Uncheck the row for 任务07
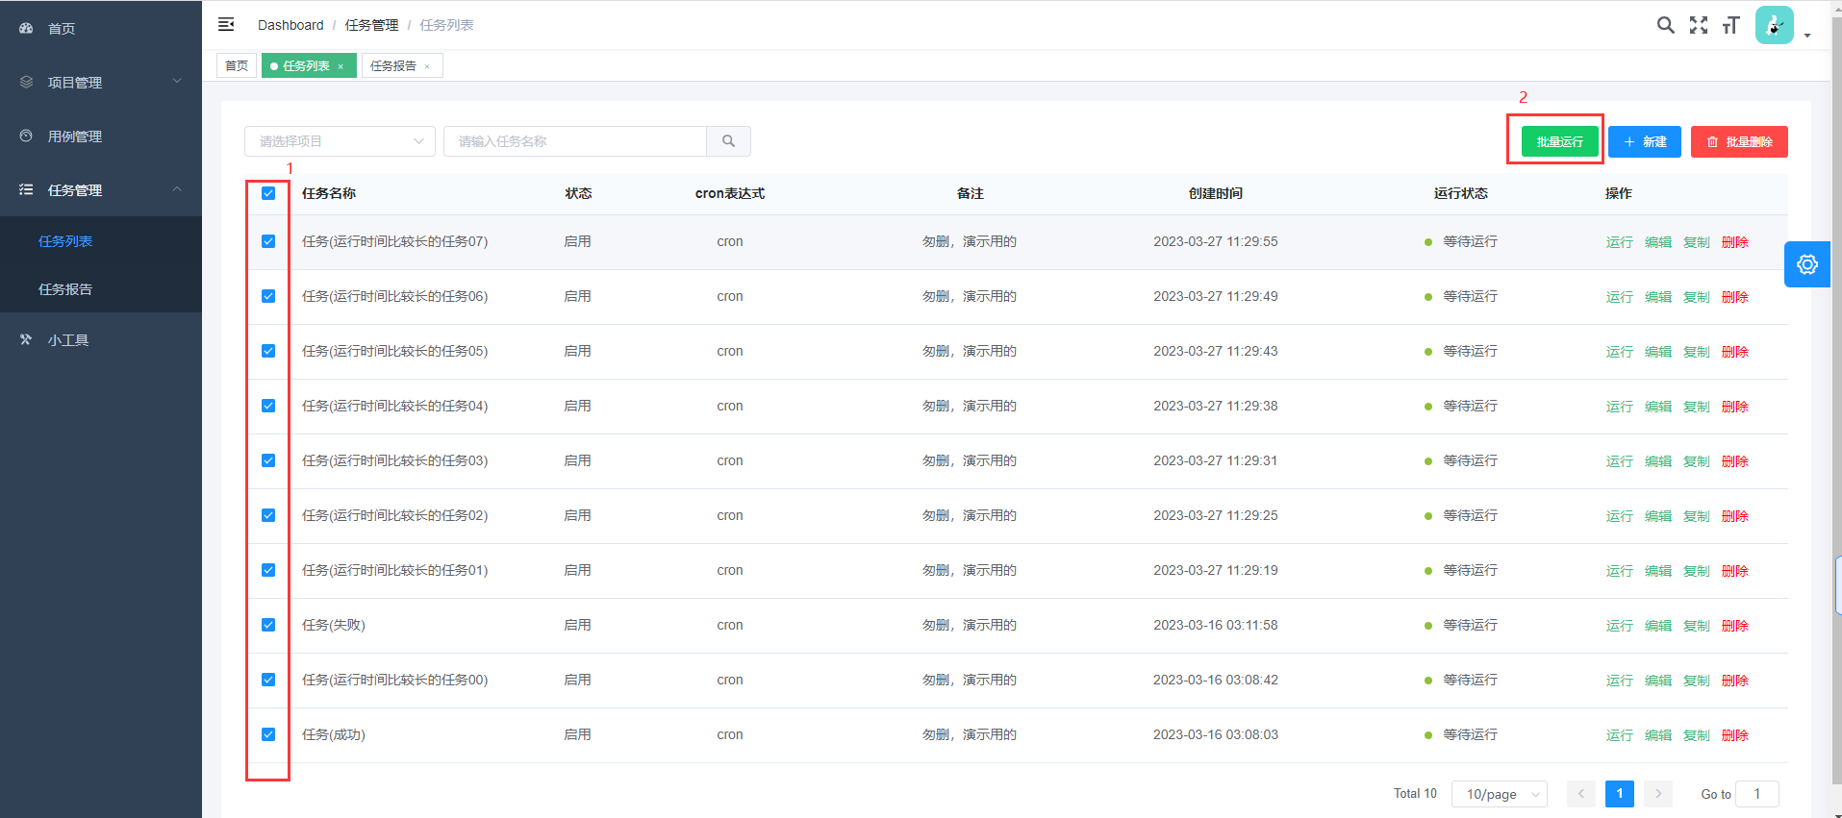The height and width of the screenshot is (818, 1842). tap(268, 241)
